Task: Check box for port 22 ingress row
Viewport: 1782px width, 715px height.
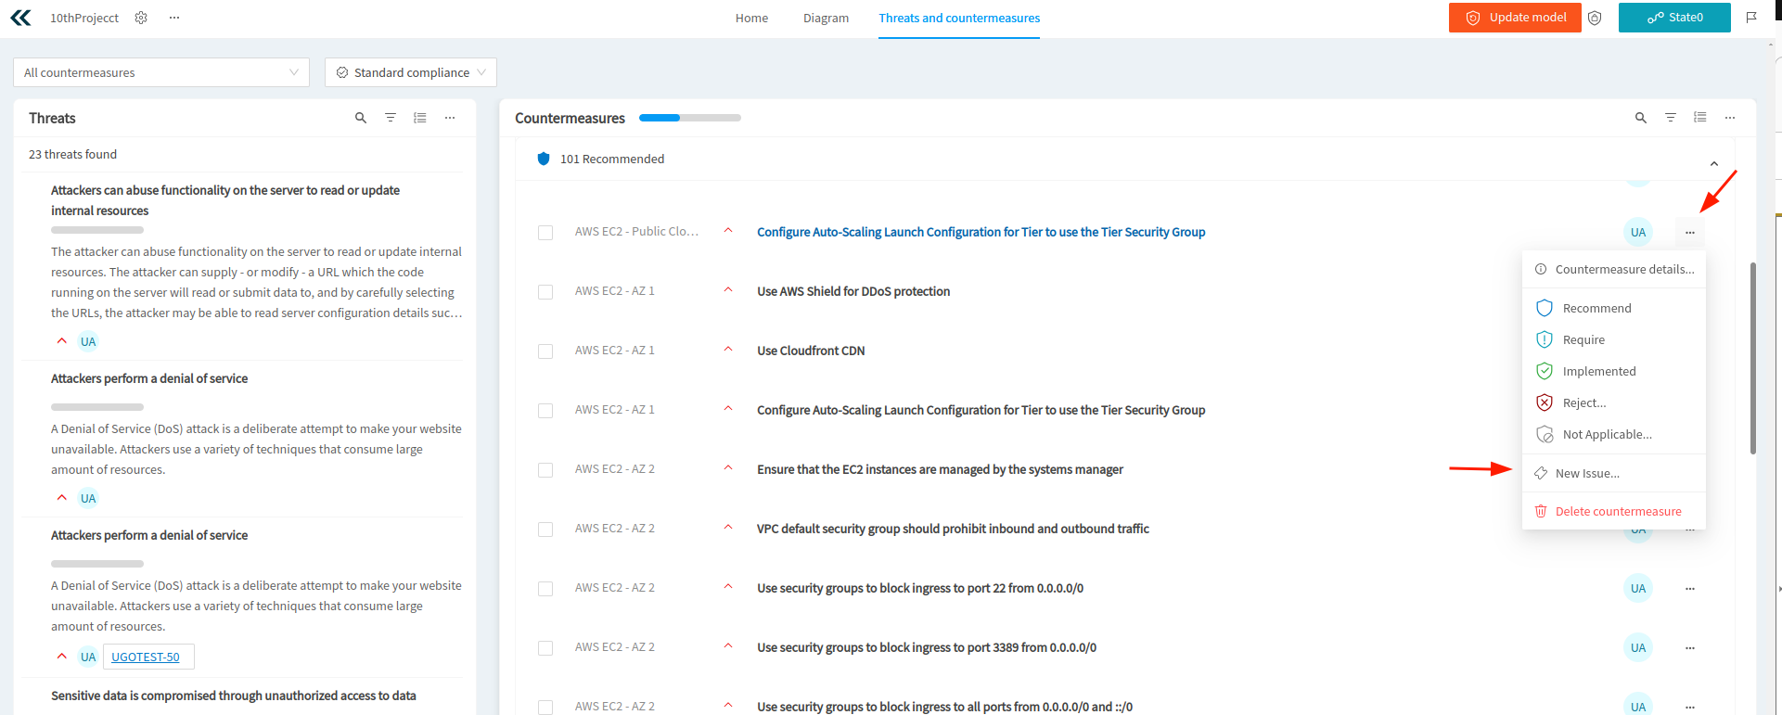Action: click(x=545, y=589)
